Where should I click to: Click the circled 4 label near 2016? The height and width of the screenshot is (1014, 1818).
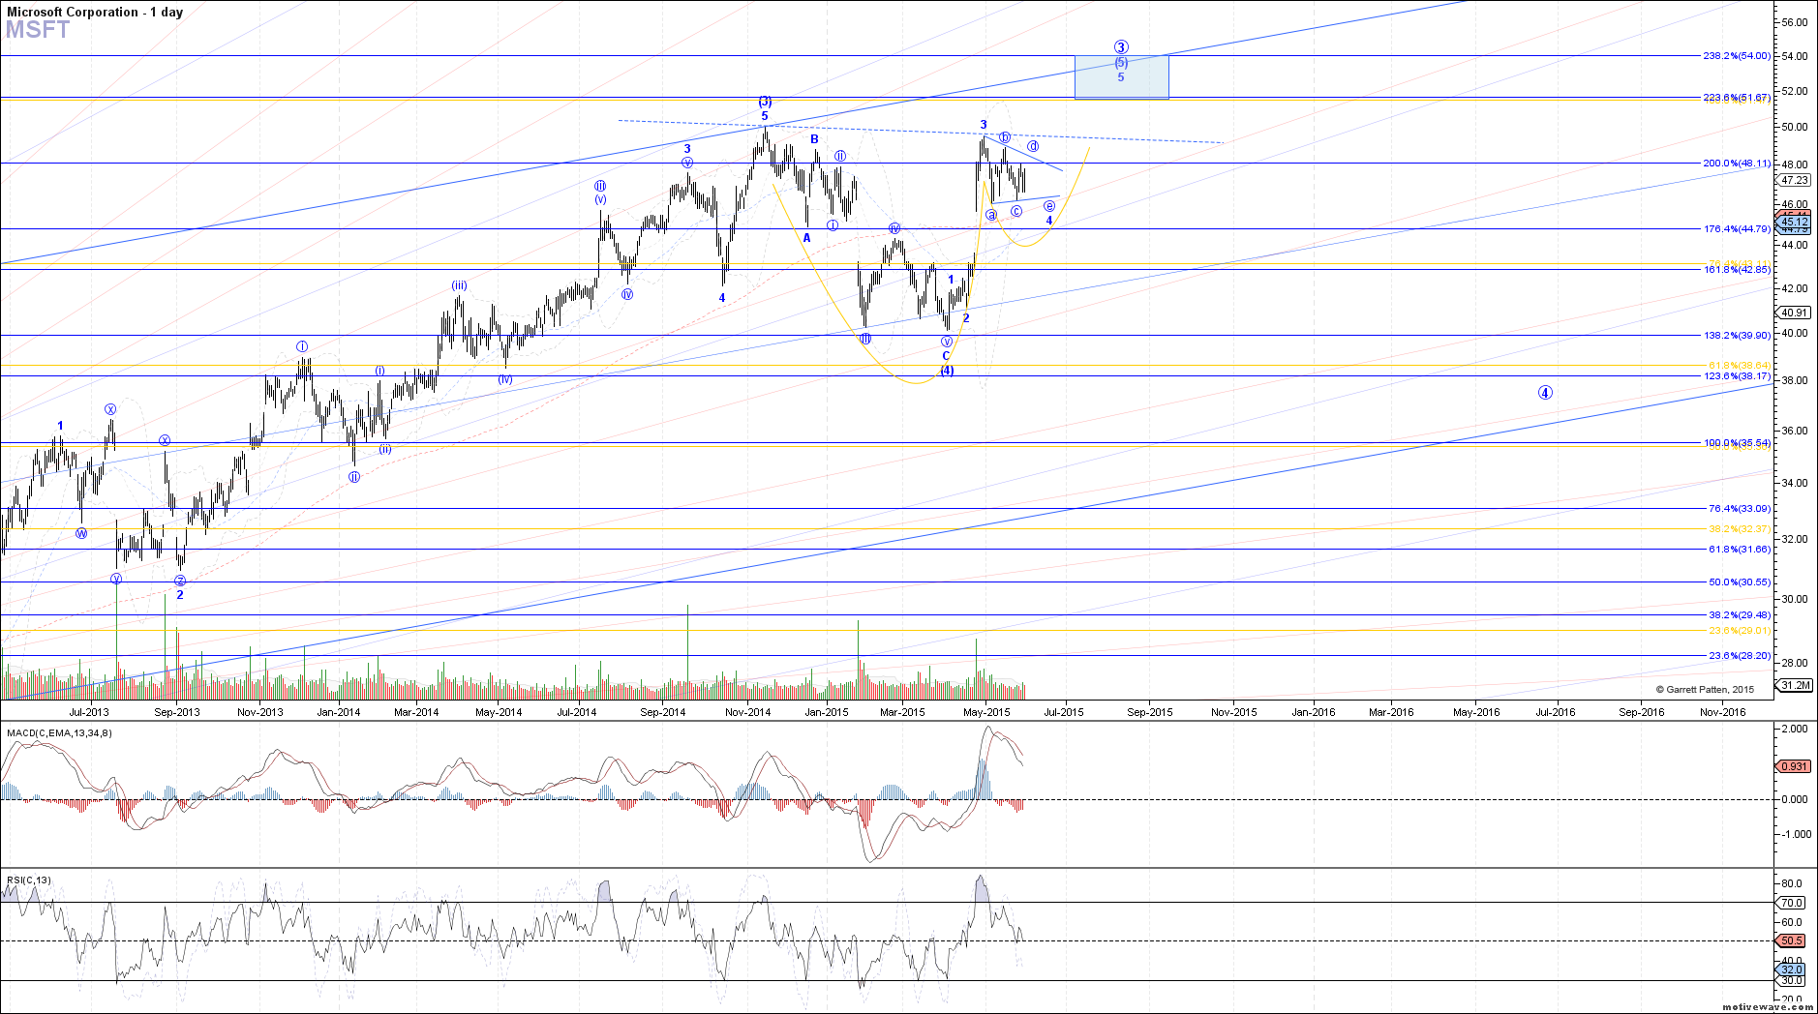1545,393
